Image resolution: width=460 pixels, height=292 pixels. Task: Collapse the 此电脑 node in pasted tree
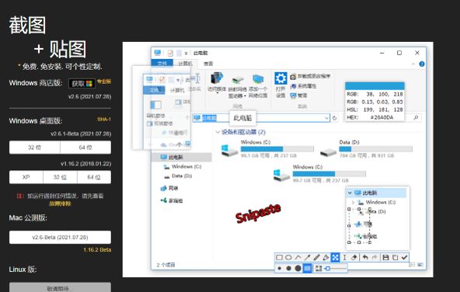(x=350, y=193)
